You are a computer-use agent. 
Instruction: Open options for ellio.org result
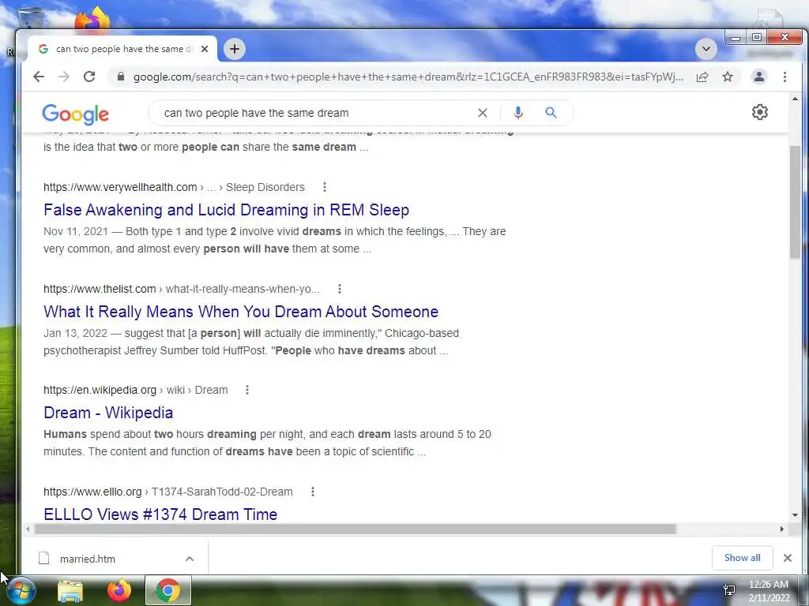313,492
